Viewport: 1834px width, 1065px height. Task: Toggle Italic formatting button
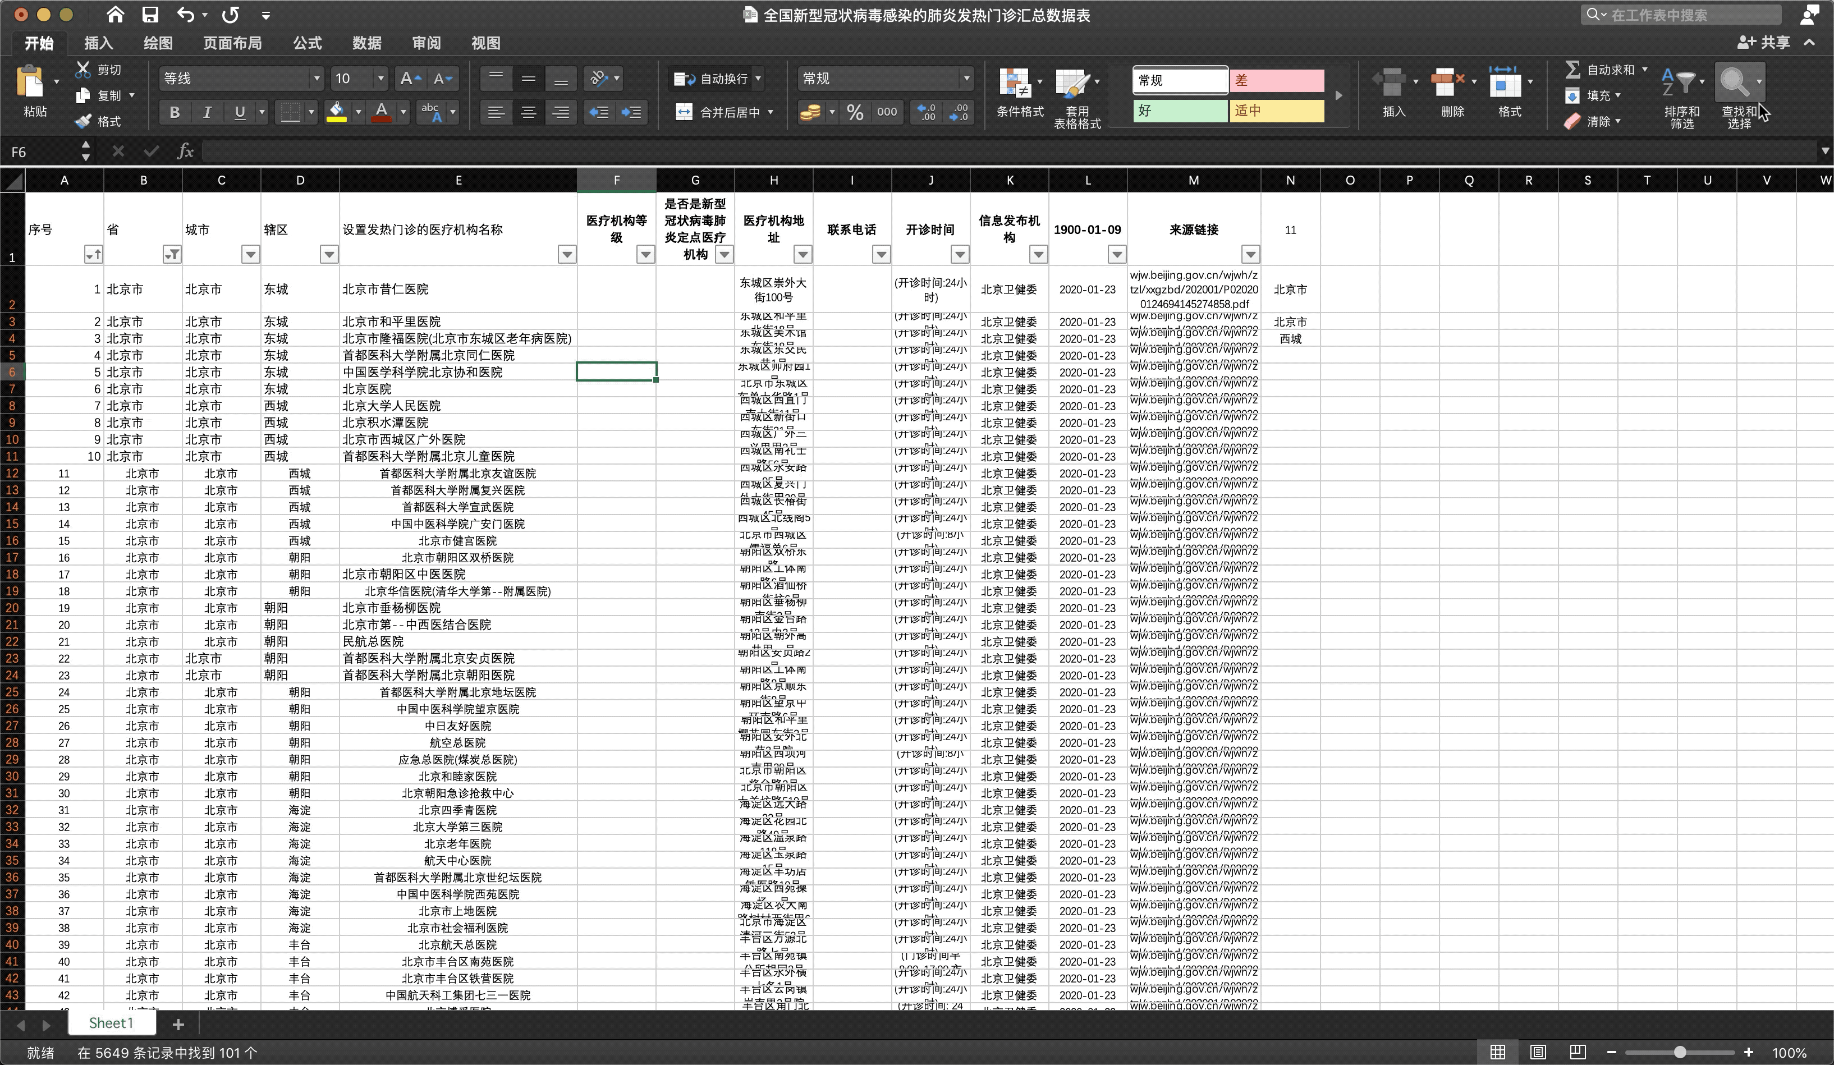(208, 112)
